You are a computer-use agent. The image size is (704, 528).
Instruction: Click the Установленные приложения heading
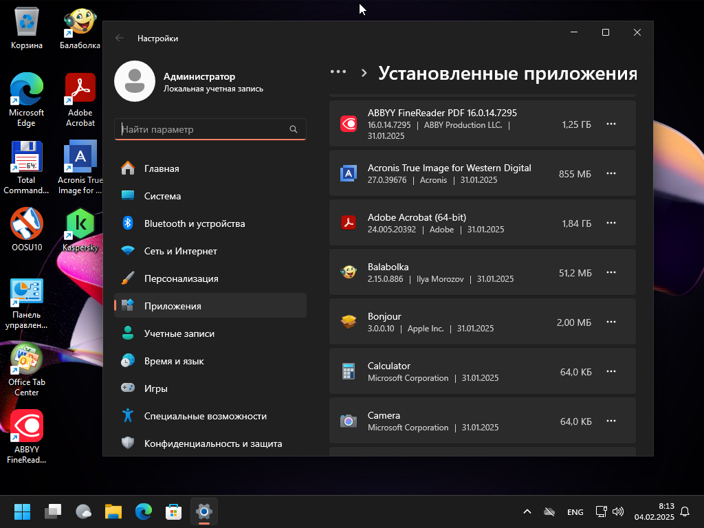click(508, 73)
